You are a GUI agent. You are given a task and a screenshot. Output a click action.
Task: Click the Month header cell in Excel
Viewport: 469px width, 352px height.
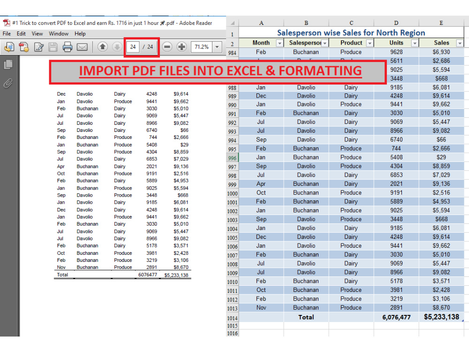click(261, 43)
